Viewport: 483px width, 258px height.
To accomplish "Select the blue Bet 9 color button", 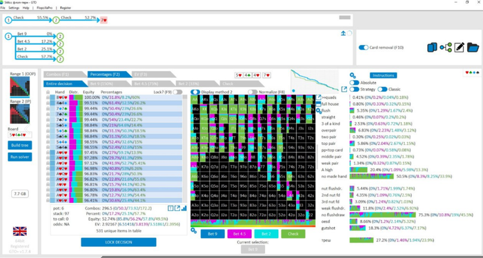I will (x=213, y=234).
